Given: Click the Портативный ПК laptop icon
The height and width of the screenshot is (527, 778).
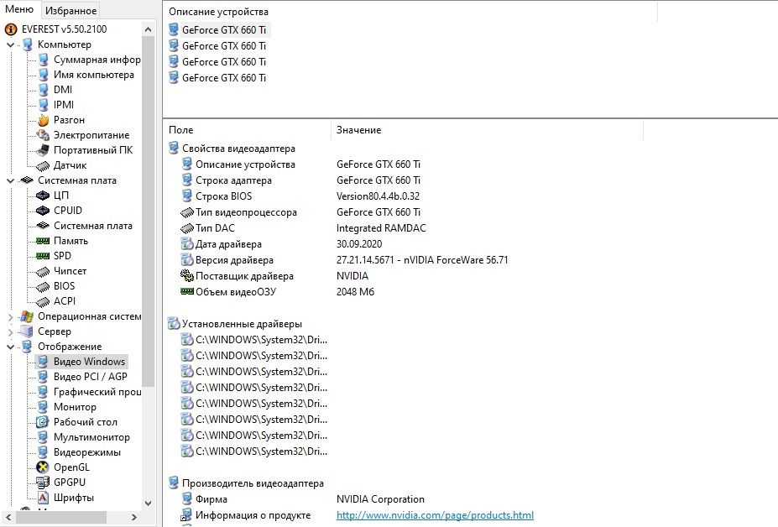Looking at the screenshot, I should click(x=43, y=150).
